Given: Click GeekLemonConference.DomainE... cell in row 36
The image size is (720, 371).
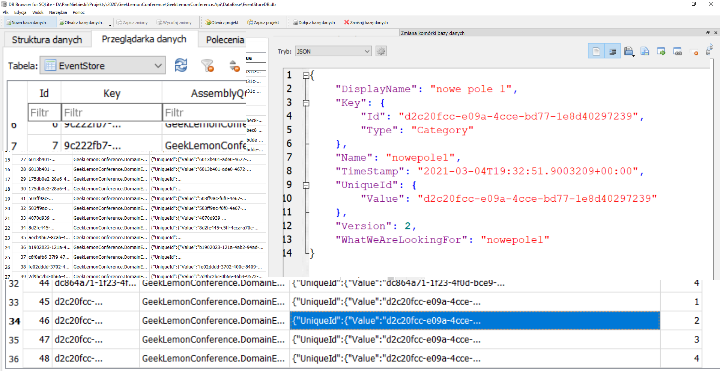Looking at the screenshot, I should 214,358.
